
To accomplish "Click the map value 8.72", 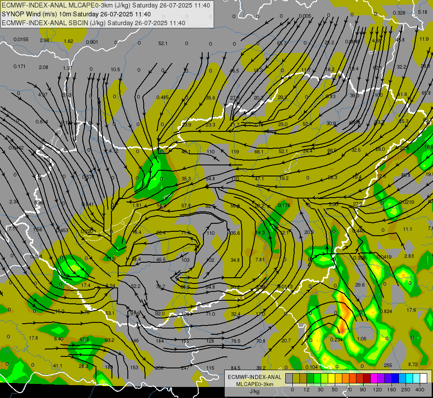I will pos(413,364).
